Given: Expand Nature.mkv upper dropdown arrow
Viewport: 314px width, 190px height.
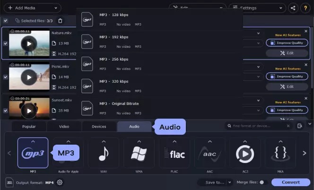Looking at the screenshot, I should coord(258,33).
